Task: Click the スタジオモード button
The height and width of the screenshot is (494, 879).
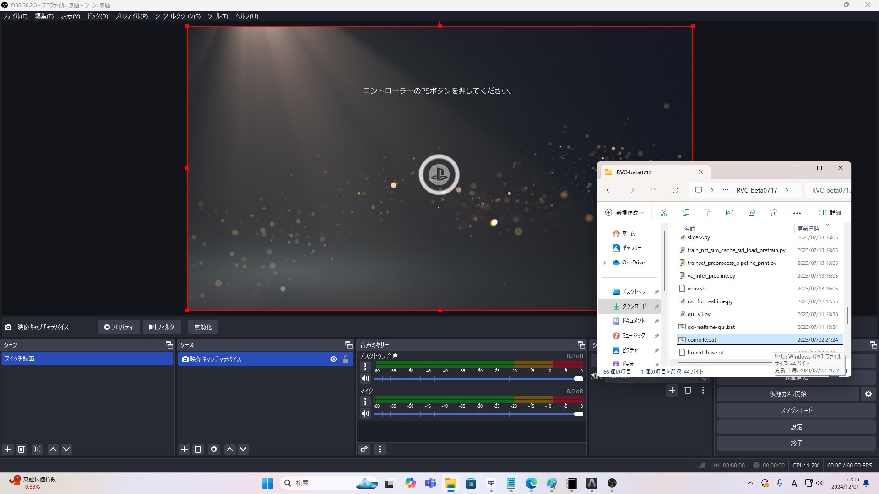Action: (796, 410)
